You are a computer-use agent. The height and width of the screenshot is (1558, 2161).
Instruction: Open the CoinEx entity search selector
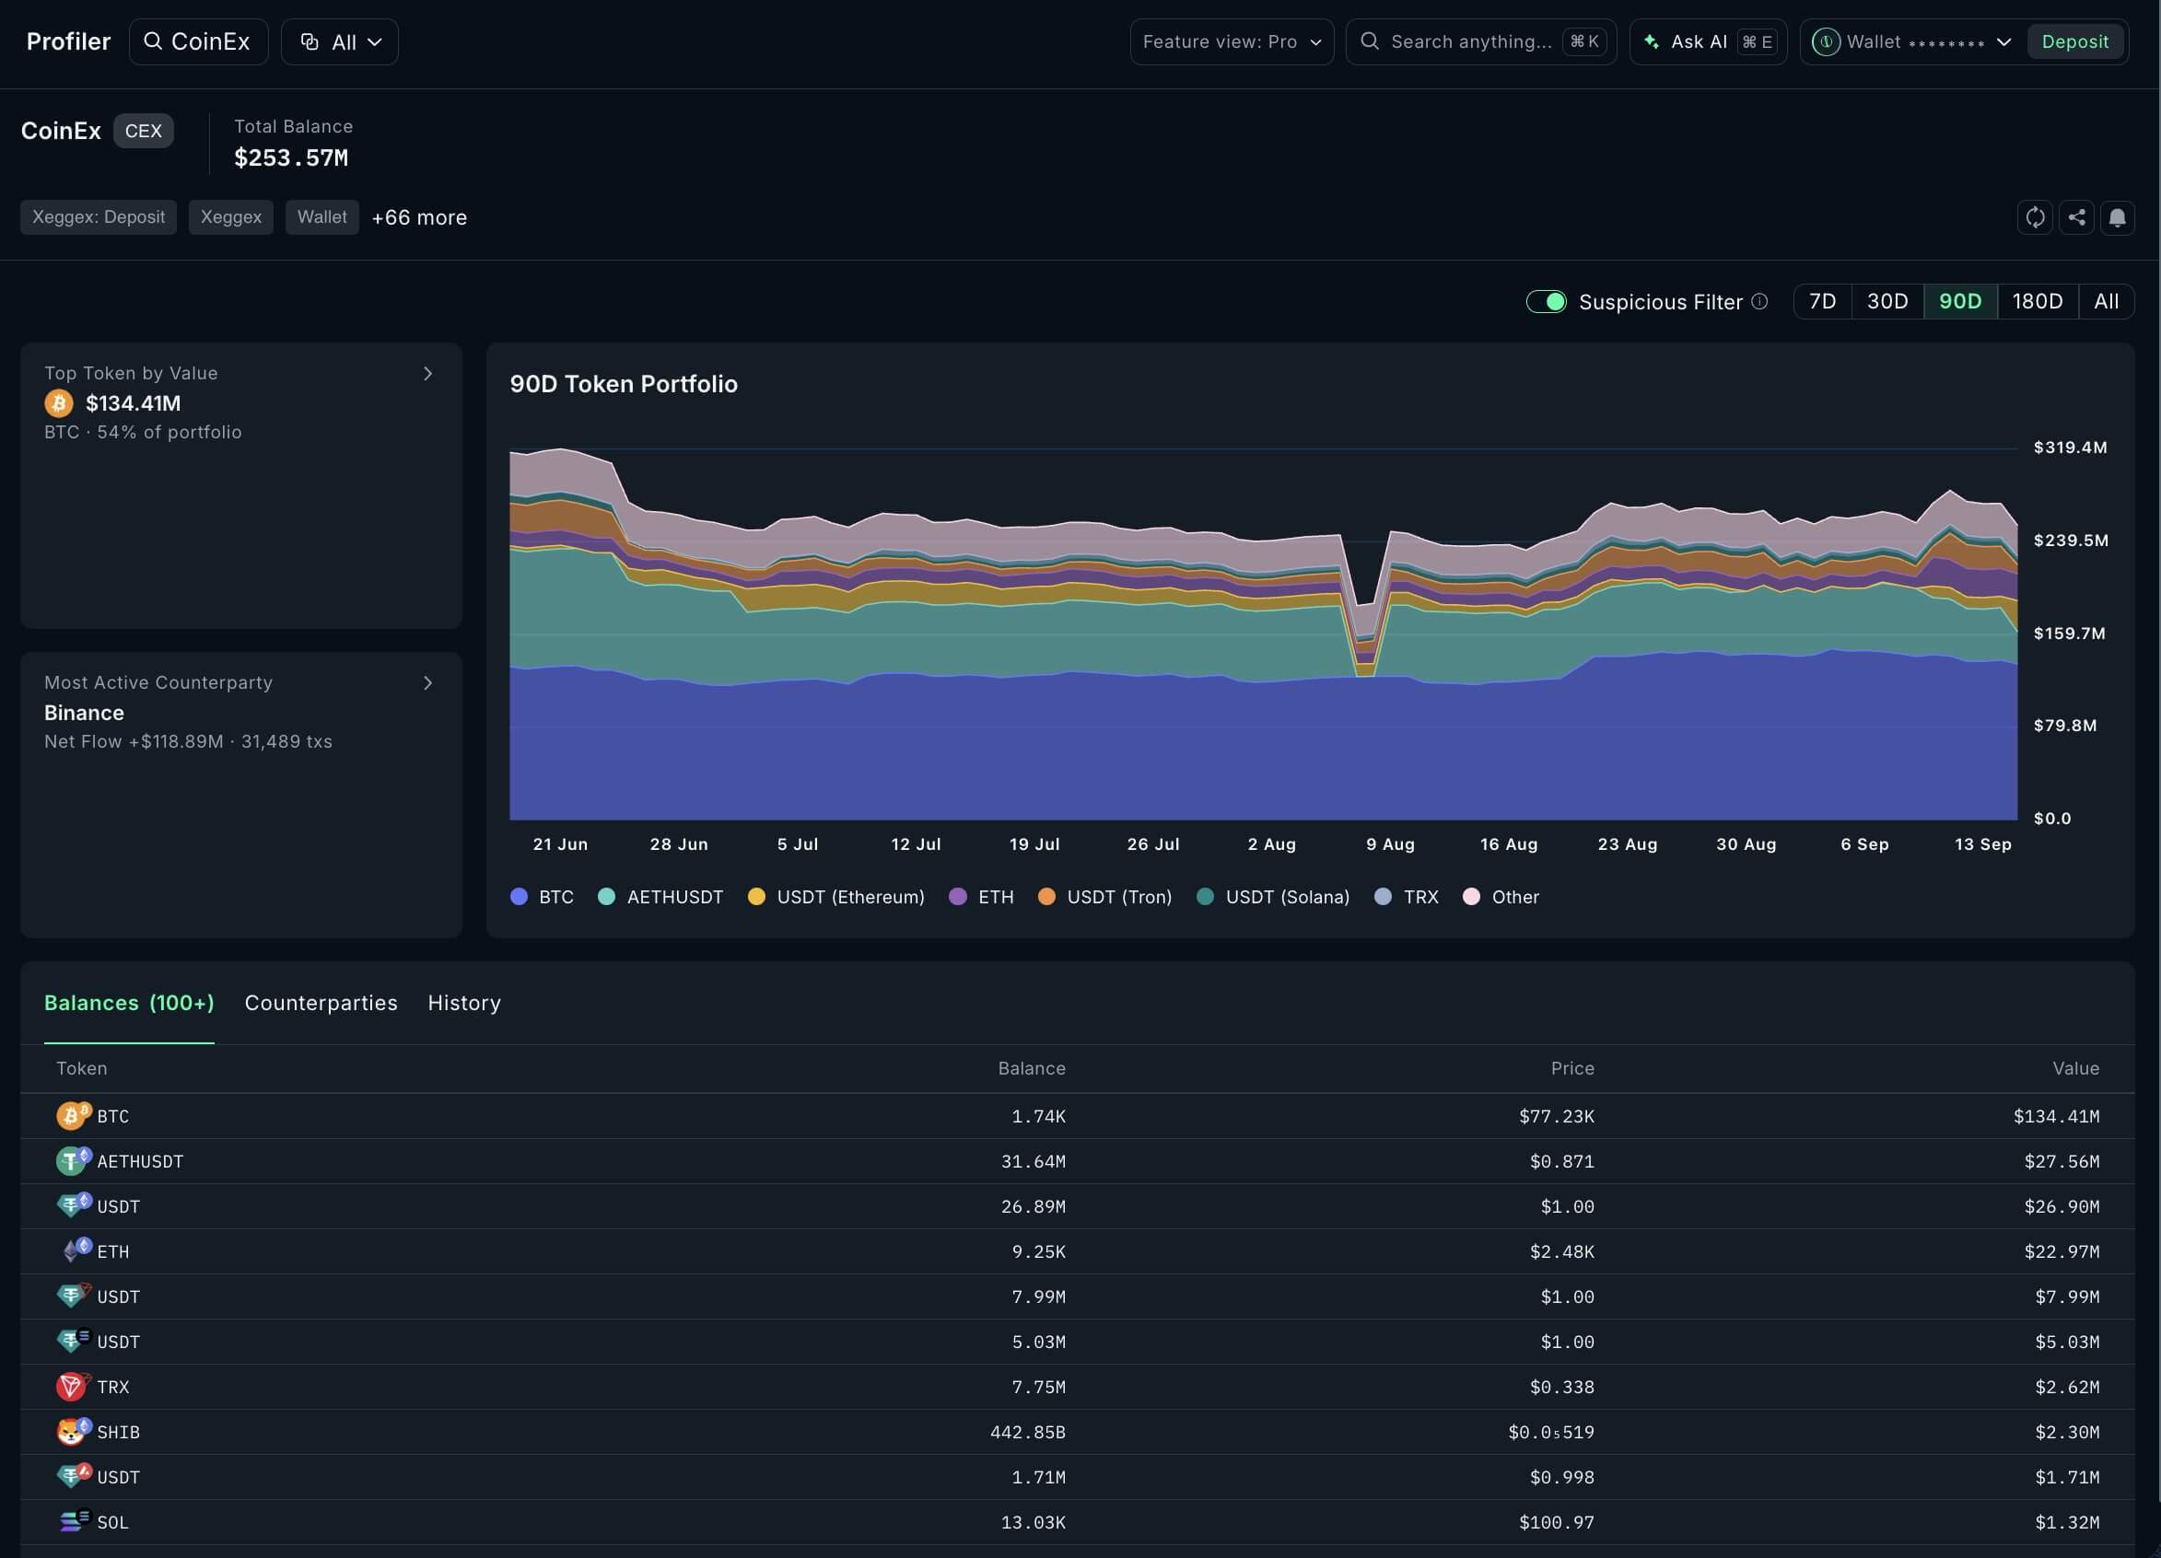198,42
